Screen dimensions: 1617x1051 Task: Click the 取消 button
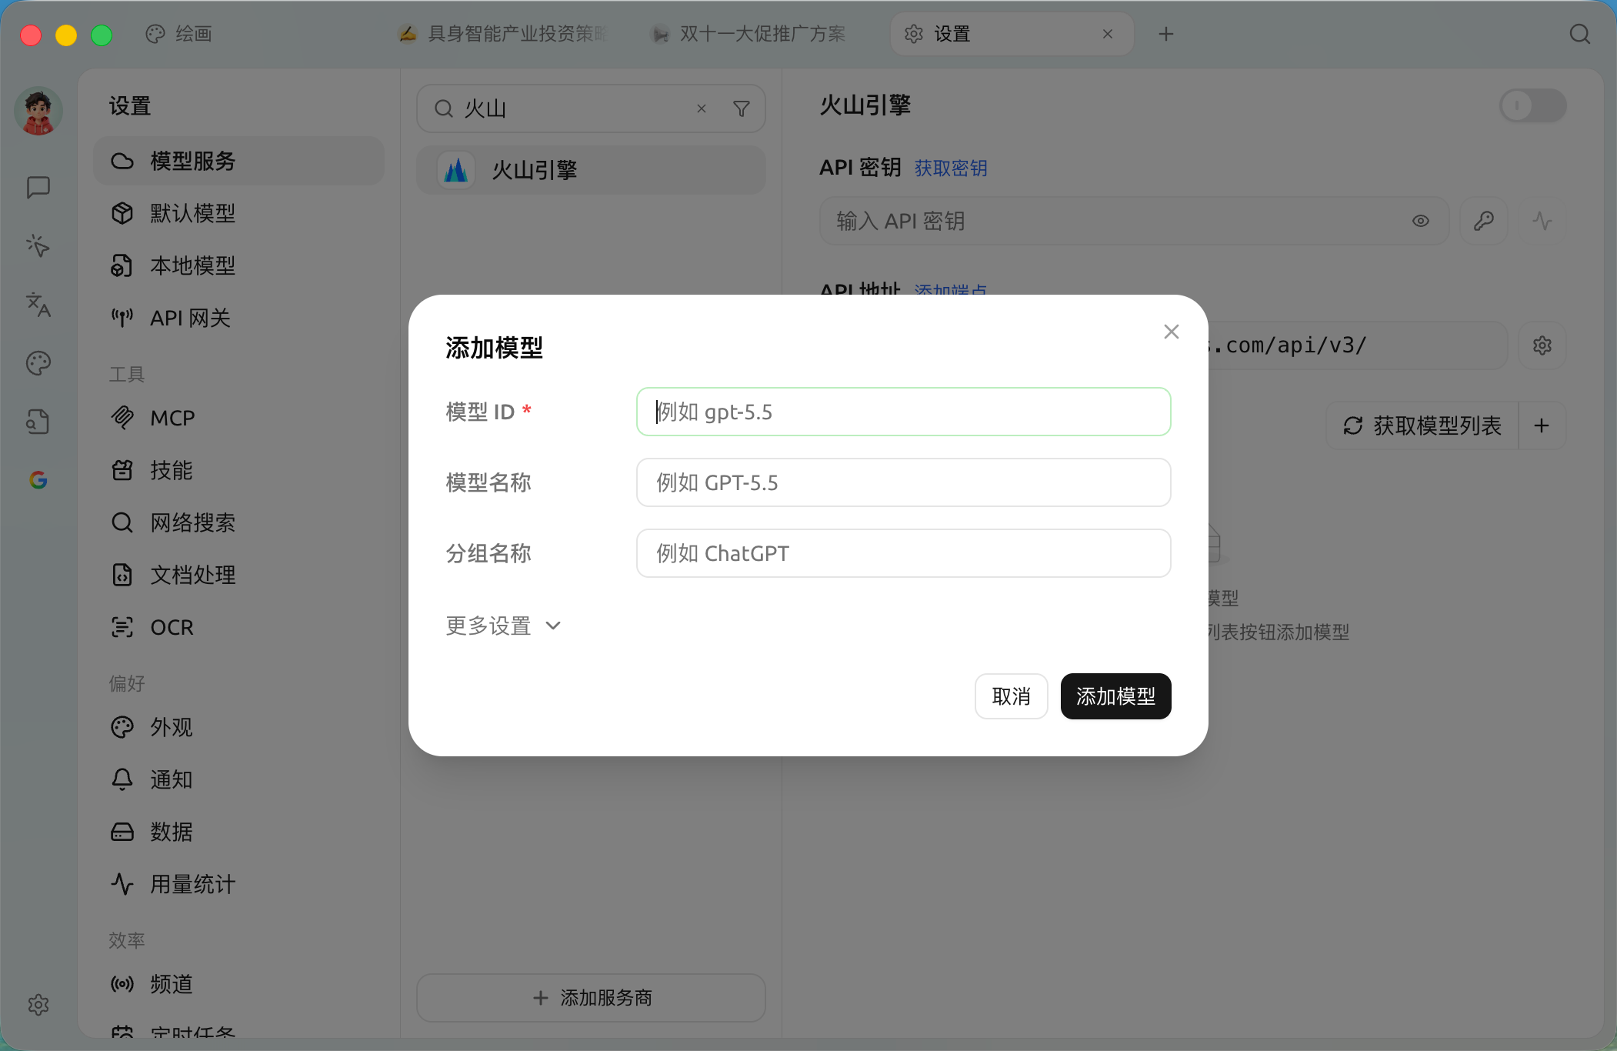tap(1011, 696)
